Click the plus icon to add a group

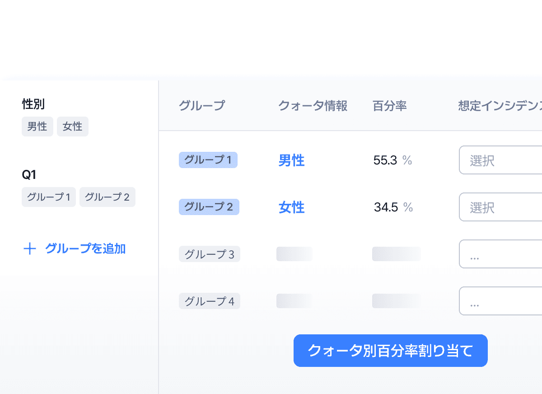pos(30,249)
